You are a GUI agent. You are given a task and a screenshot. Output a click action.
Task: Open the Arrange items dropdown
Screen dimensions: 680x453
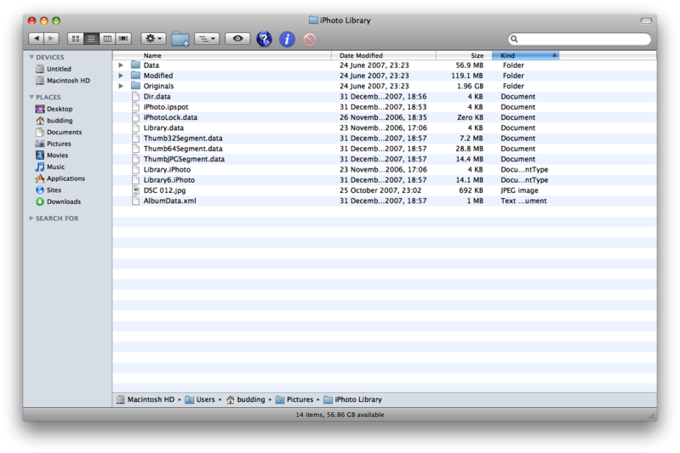coord(207,38)
